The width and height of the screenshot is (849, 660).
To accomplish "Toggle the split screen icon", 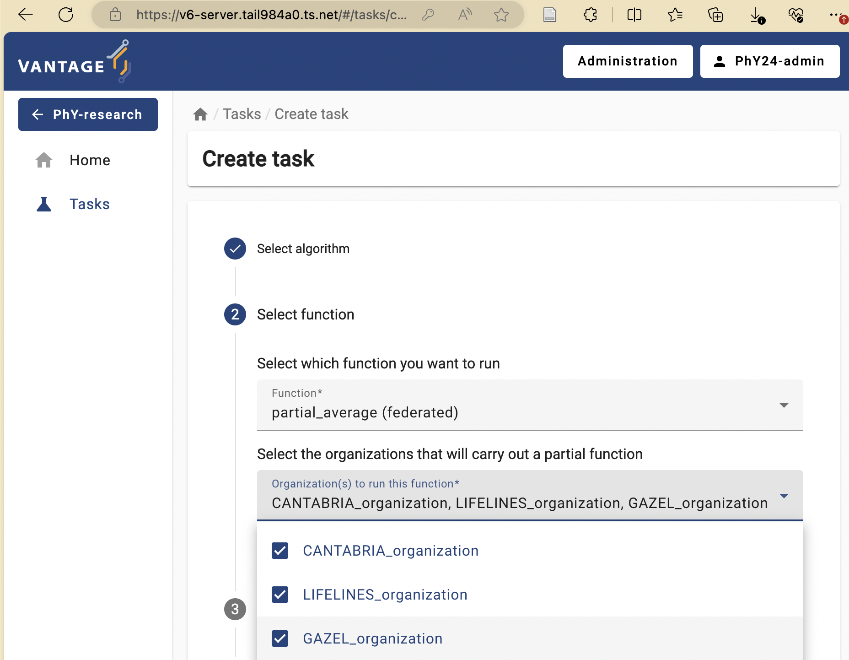I will 634,15.
